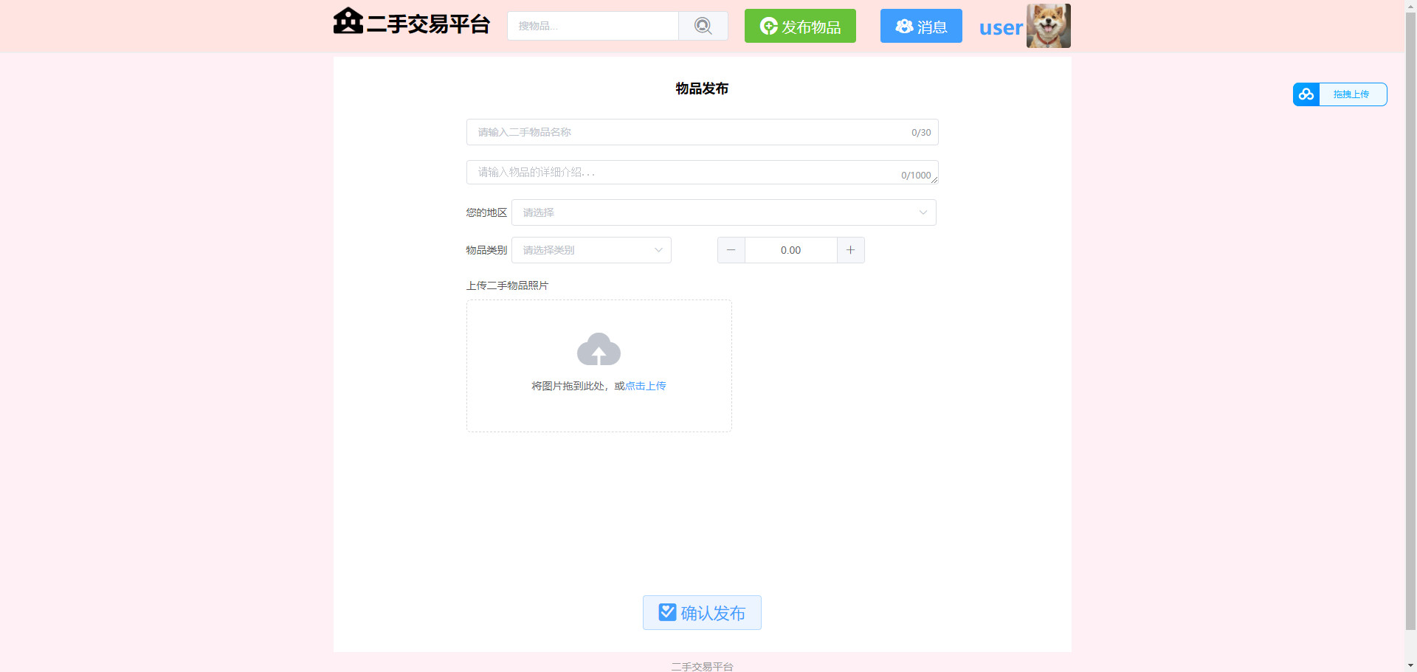1417x672 pixels.
Task: Increase price with the plus button
Action: [850, 250]
